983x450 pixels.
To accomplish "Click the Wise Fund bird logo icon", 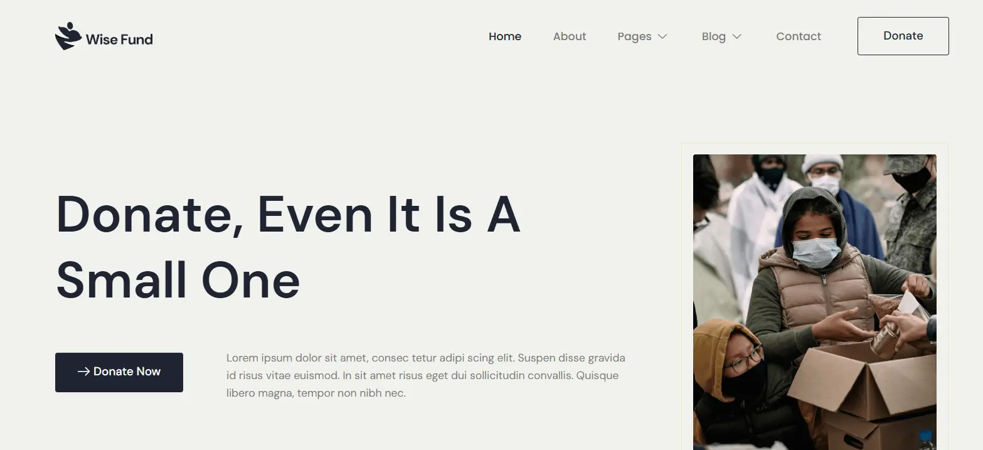I will 68,36.
